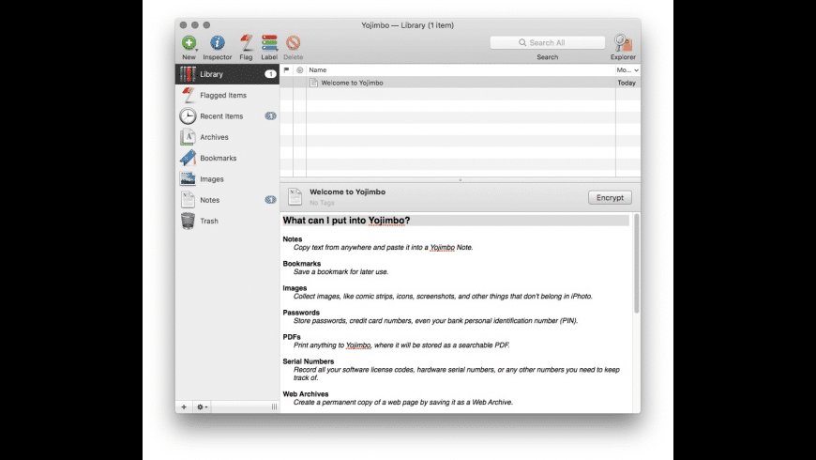Open the gear action menu

202,406
